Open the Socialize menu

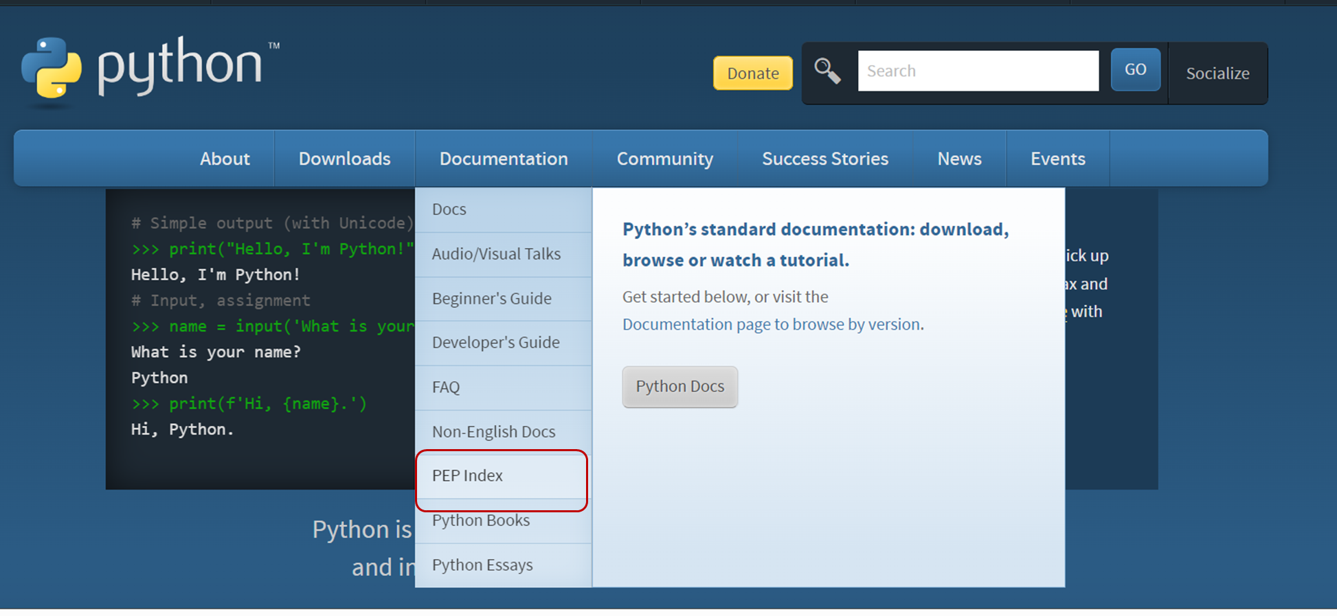[1217, 73]
